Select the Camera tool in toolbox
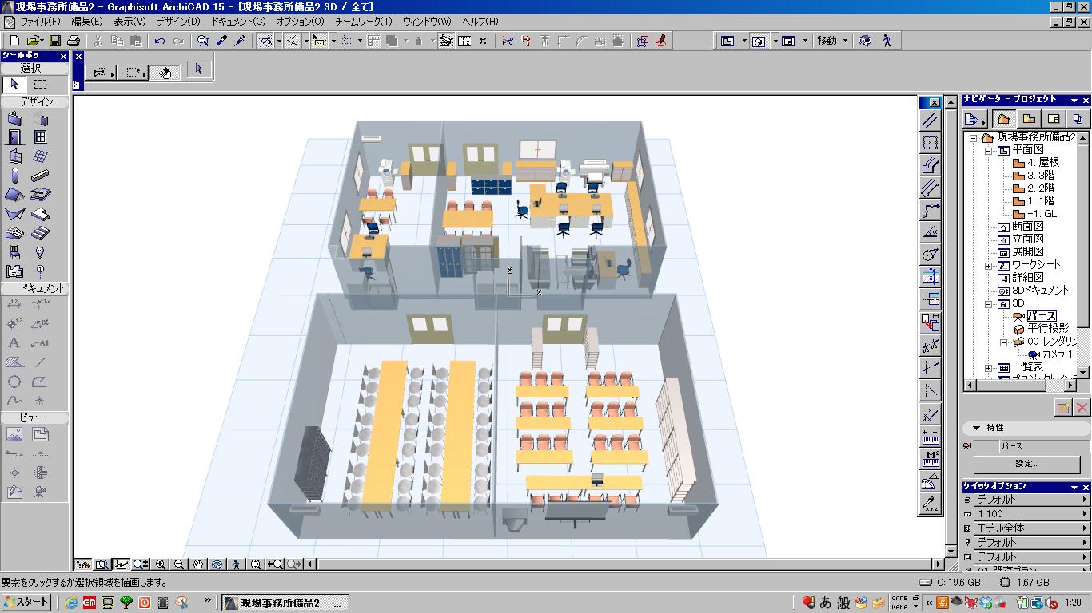 (x=40, y=493)
